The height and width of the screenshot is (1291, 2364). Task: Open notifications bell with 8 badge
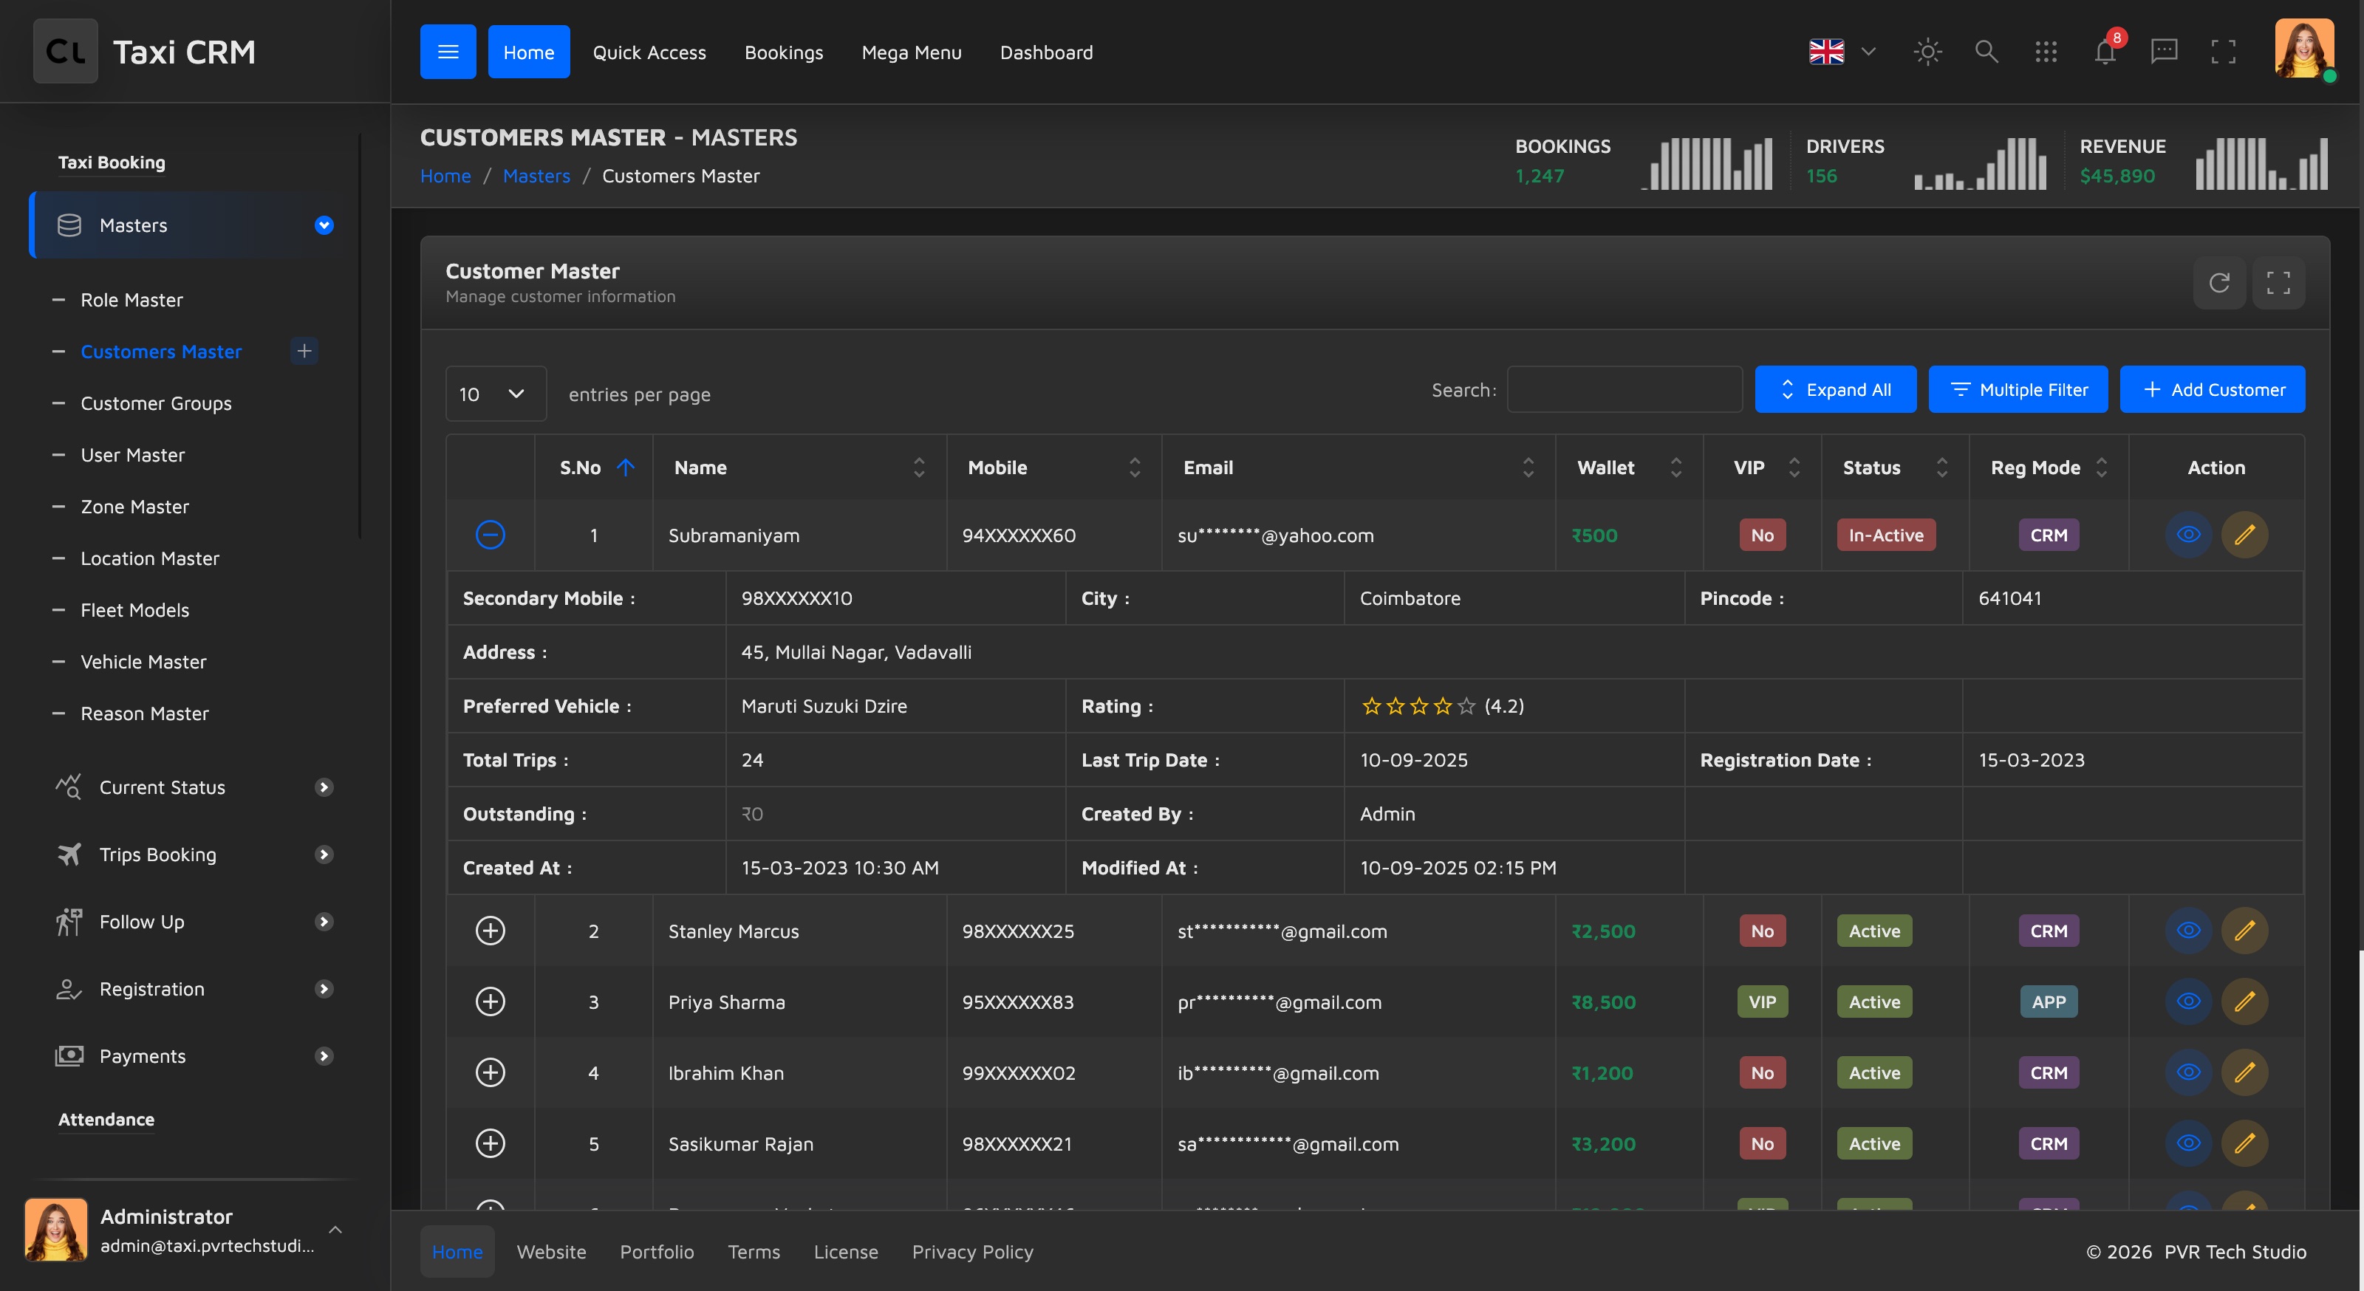tap(2105, 52)
